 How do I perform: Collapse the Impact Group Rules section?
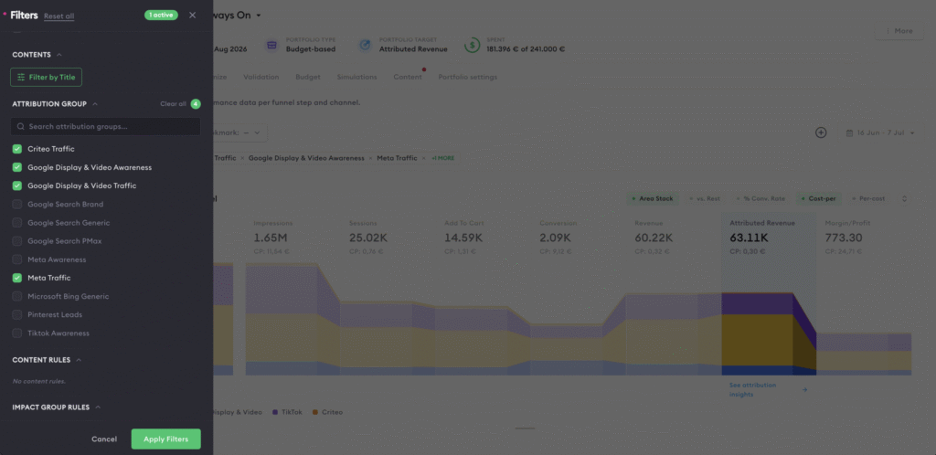click(x=98, y=407)
